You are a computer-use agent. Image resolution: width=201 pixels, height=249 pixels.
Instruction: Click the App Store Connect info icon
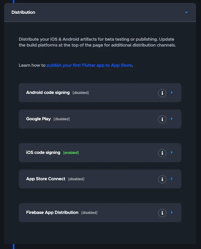pyautogui.click(x=162, y=179)
